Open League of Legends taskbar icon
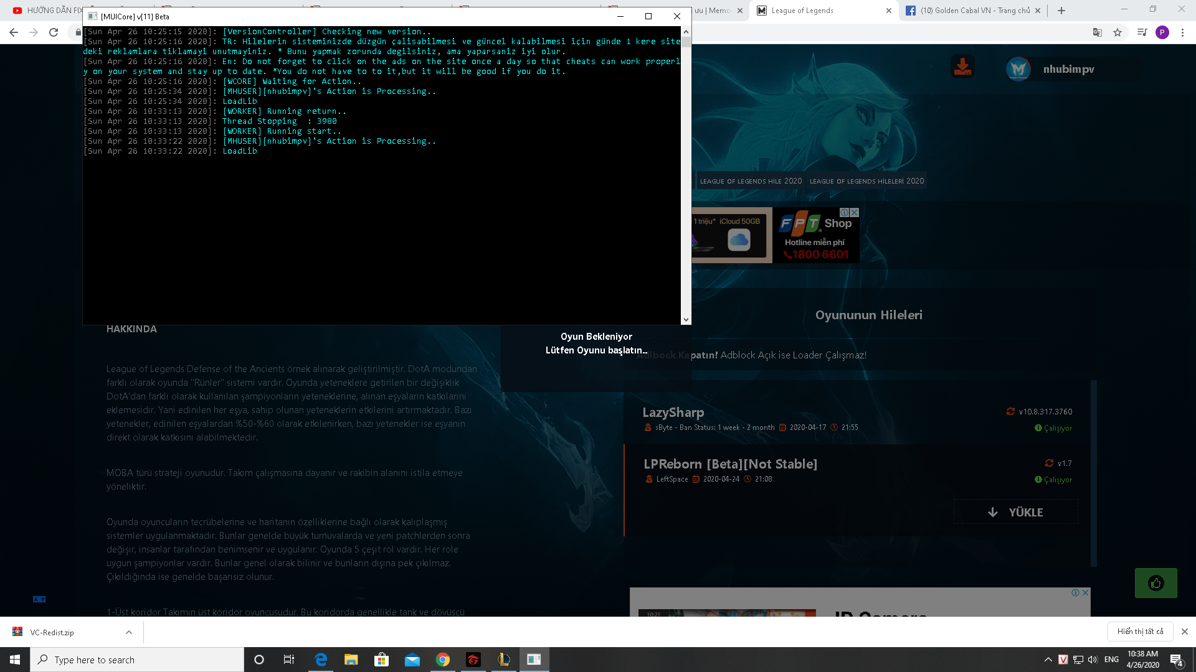The height and width of the screenshot is (672, 1196). coord(504,660)
